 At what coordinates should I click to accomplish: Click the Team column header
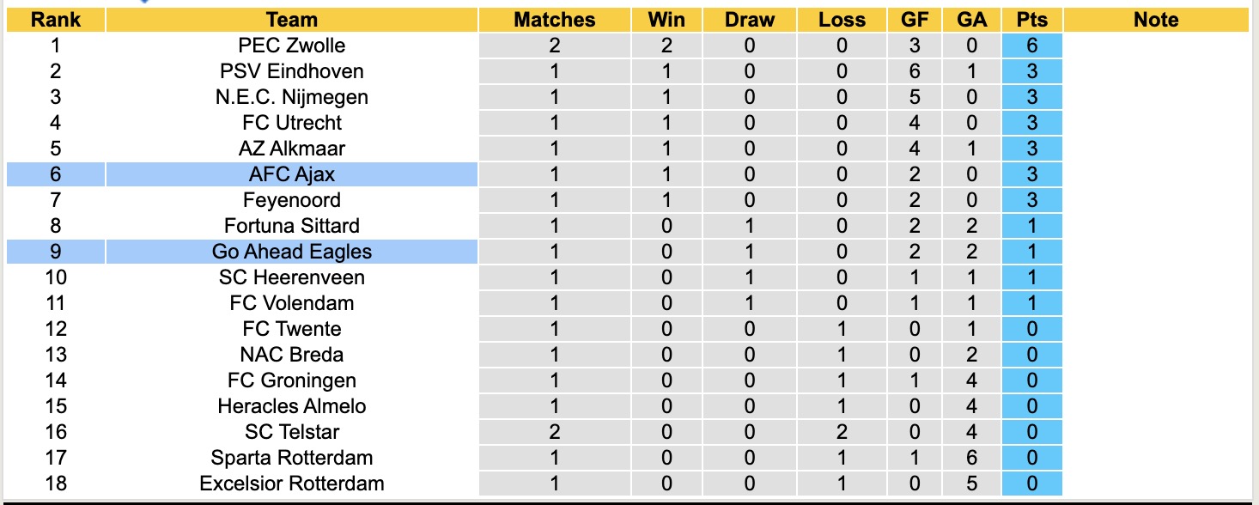[291, 20]
